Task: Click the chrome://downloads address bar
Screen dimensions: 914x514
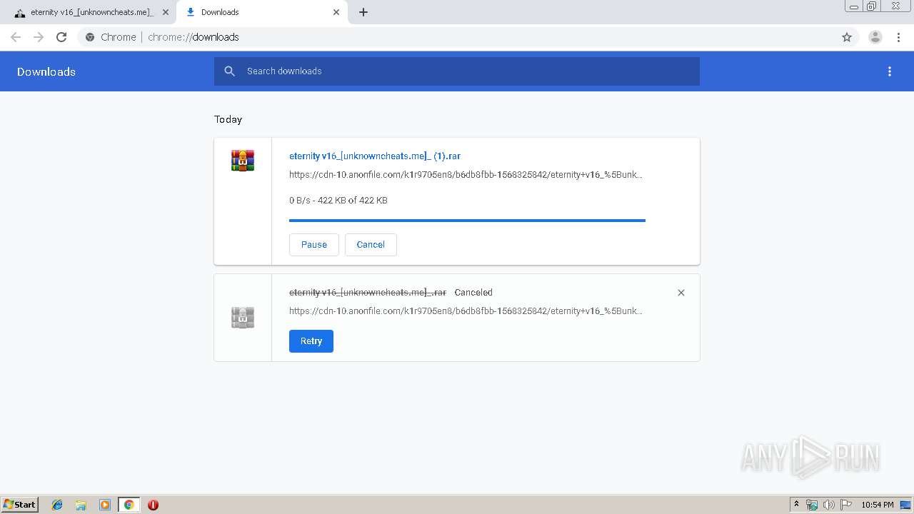Action: tap(457, 37)
